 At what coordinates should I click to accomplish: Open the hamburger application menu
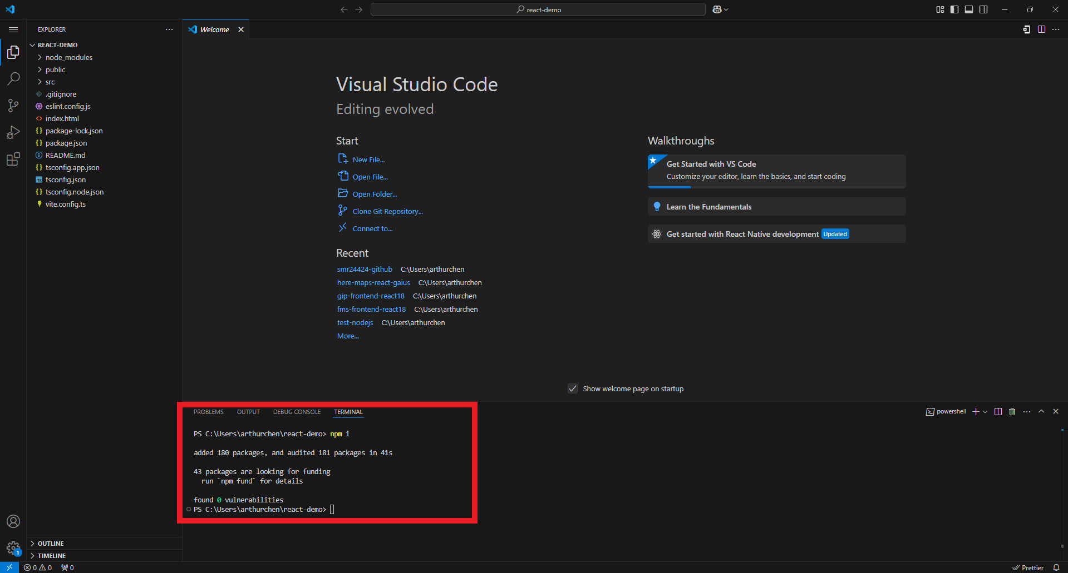click(x=13, y=29)
